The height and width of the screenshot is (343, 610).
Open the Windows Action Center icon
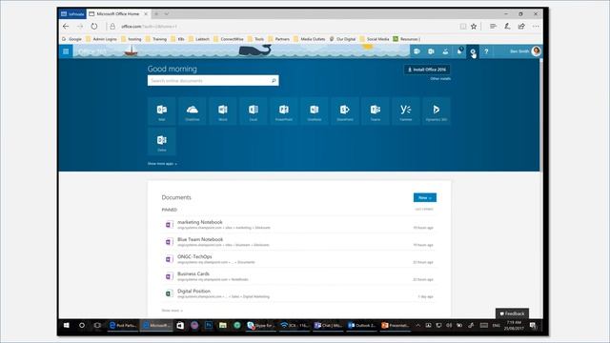tap(534, 325)
